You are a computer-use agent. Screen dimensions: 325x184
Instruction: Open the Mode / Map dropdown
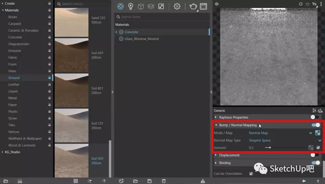[311, 133]
